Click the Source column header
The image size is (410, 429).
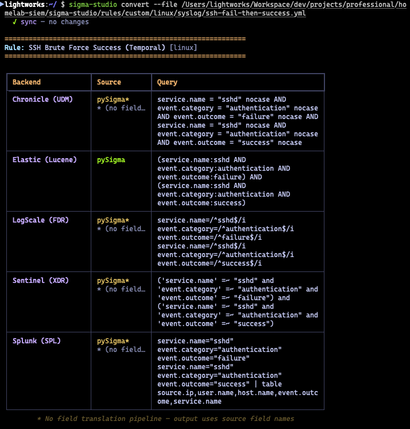point(109,82)
